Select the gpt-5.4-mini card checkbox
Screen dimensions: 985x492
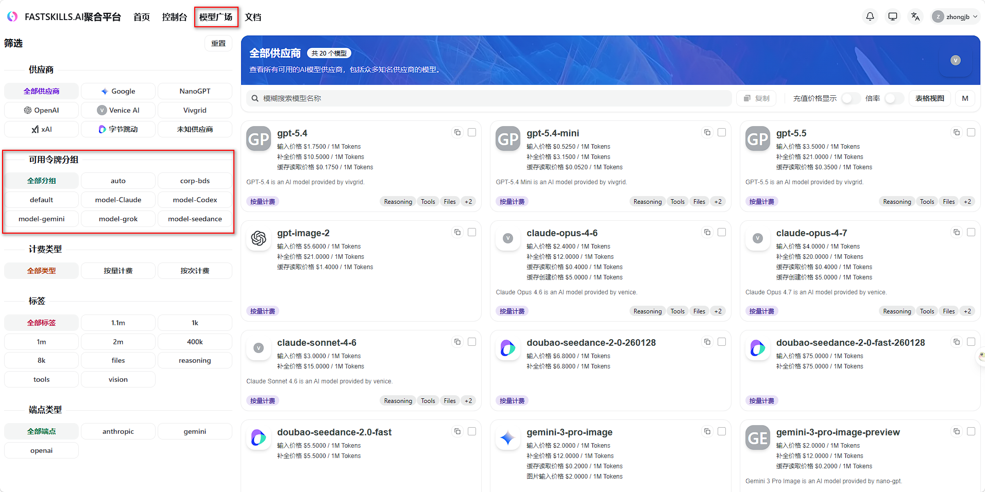(x=722, y=133)
